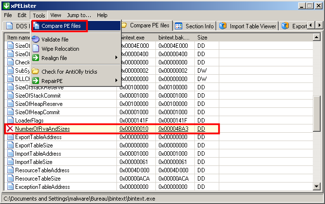Expand the RepairPE submenu arrow
Screen dimensions: 325x204
pos(116,80)
